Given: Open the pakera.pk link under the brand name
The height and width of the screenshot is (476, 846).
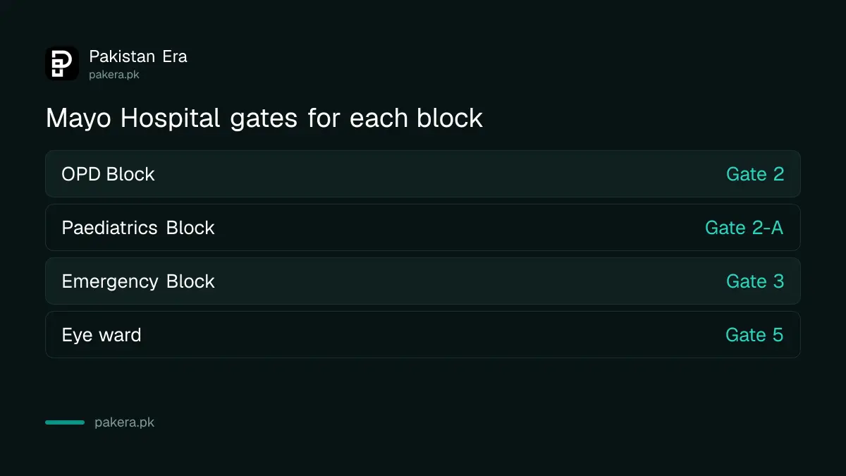Looking at the screenshot, I should tap(114, 75).
